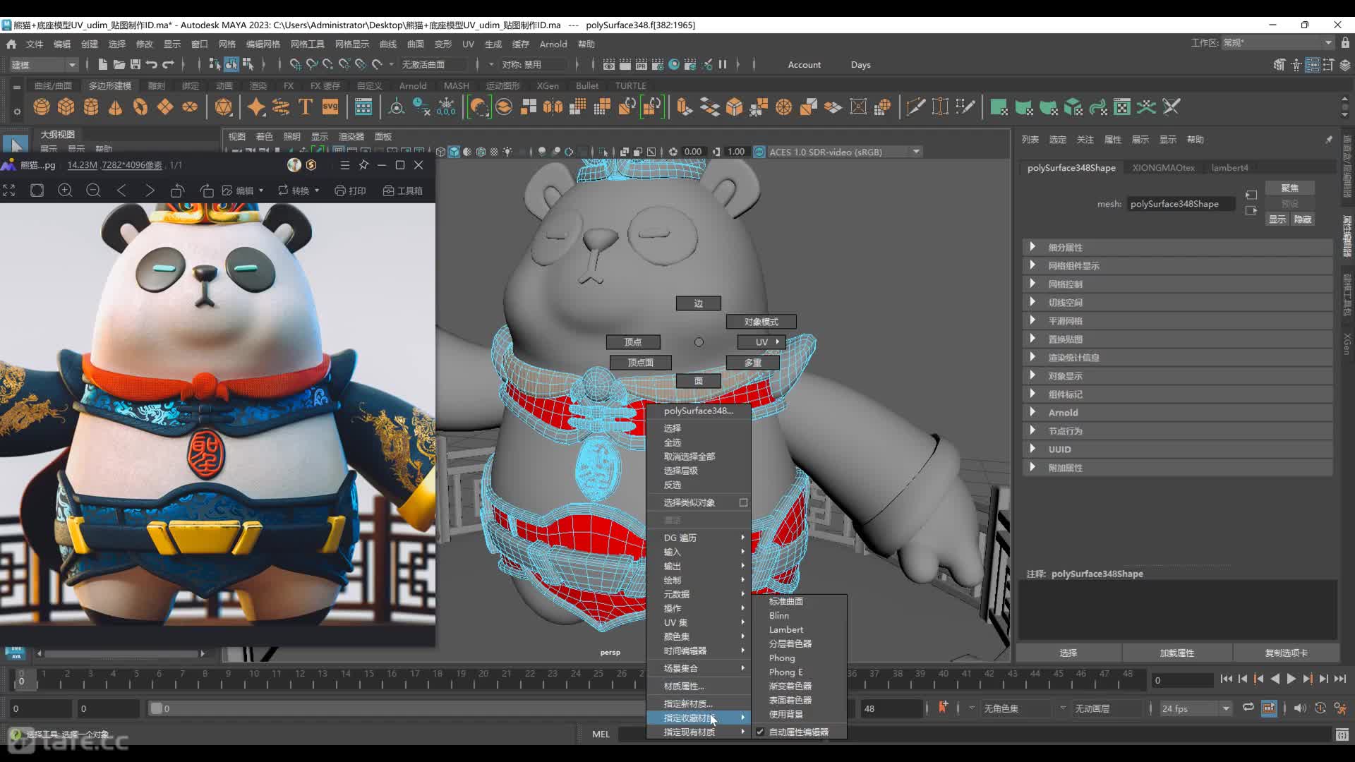1355x762 pixels.
Task: Click the save scene icon
Action: click(135, 64)
